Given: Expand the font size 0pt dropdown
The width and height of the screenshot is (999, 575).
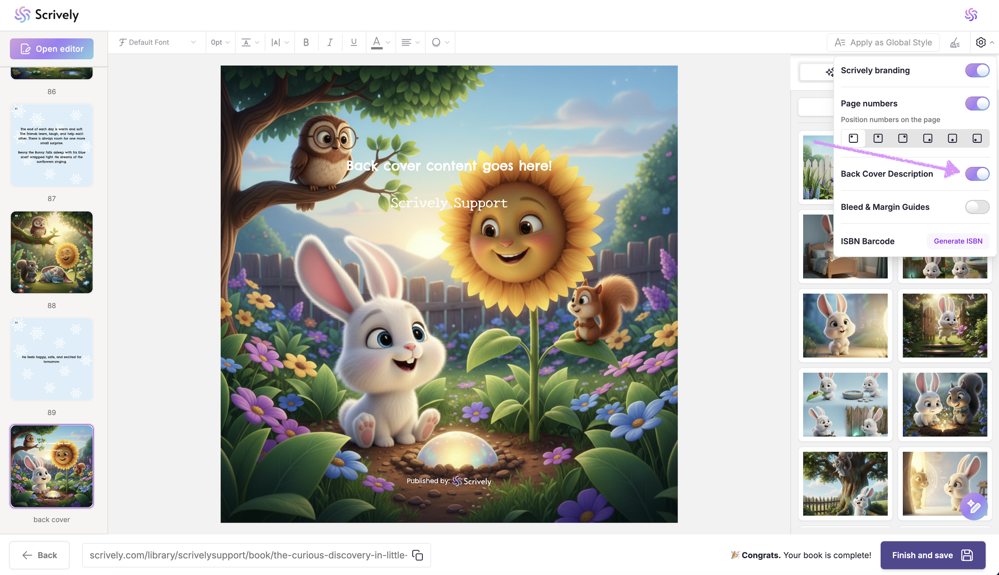Looking at the screenshot, I should pyautogui.click(x=220, y=42).
